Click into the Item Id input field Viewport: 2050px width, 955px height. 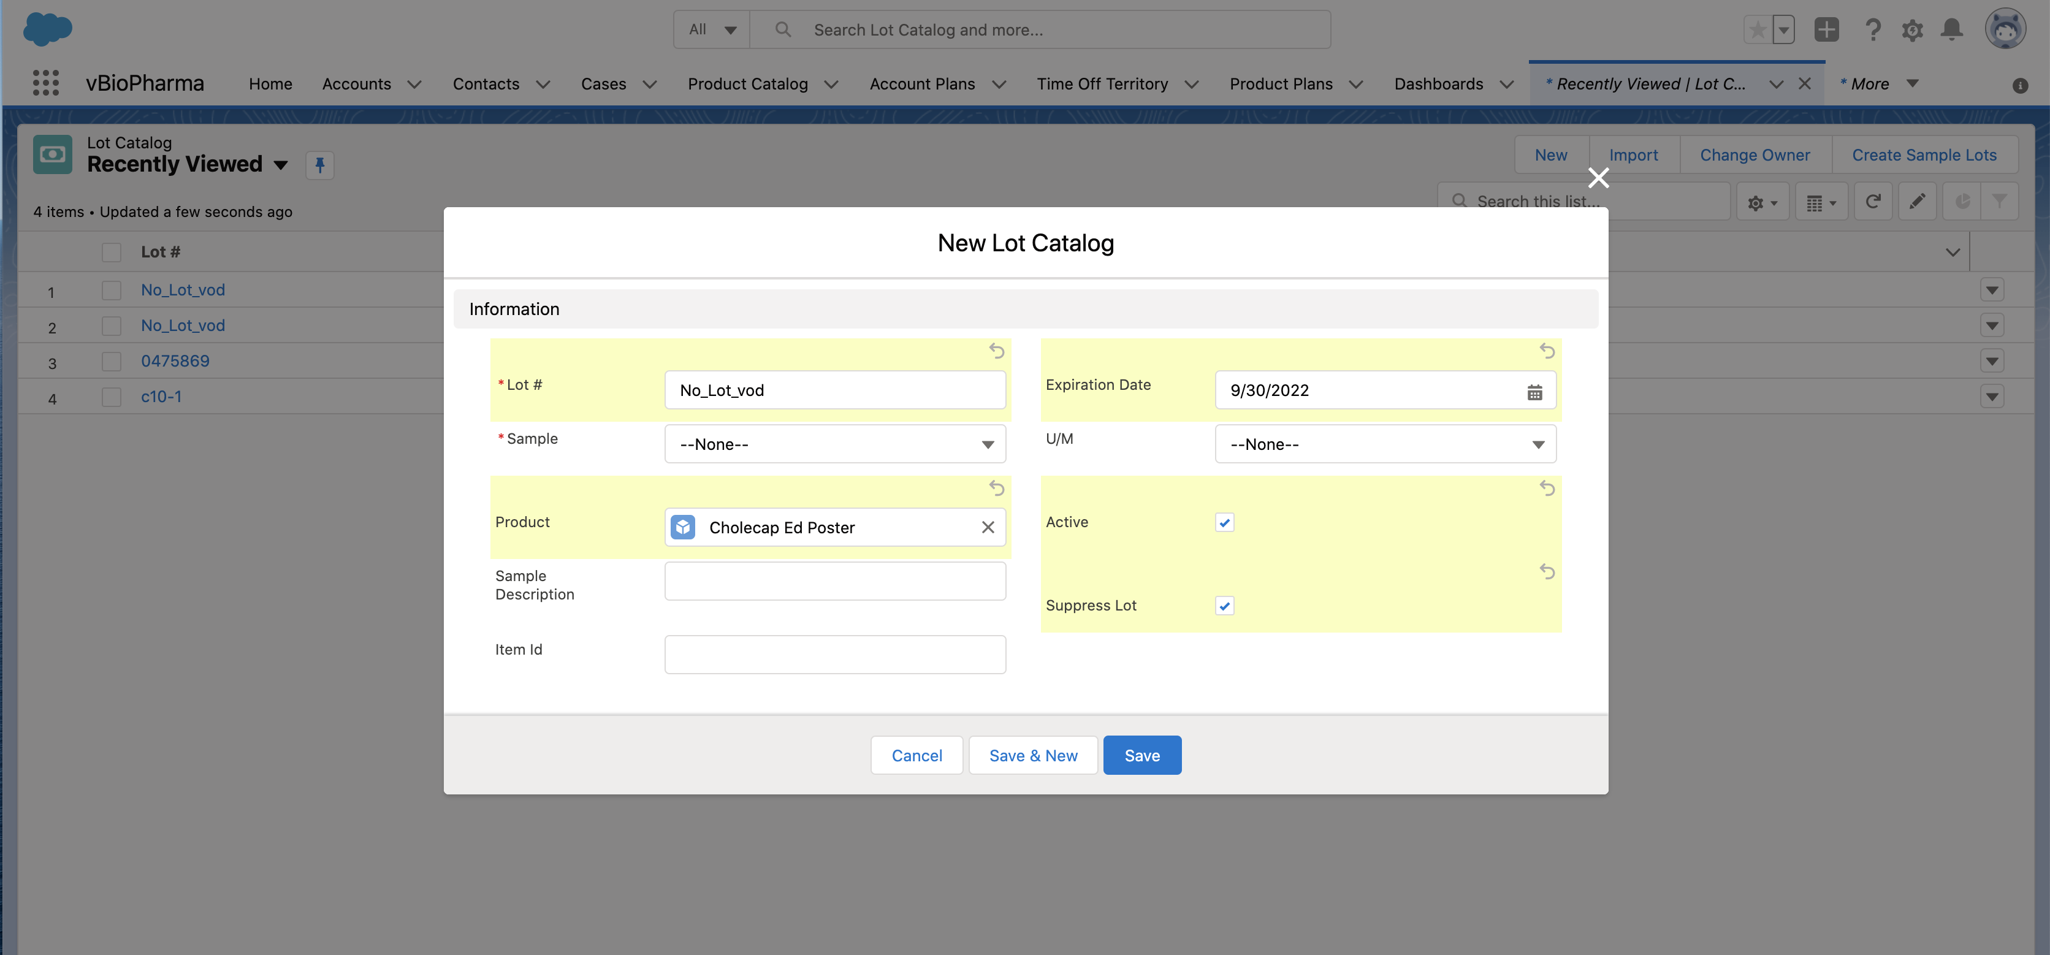click(834, 654)
